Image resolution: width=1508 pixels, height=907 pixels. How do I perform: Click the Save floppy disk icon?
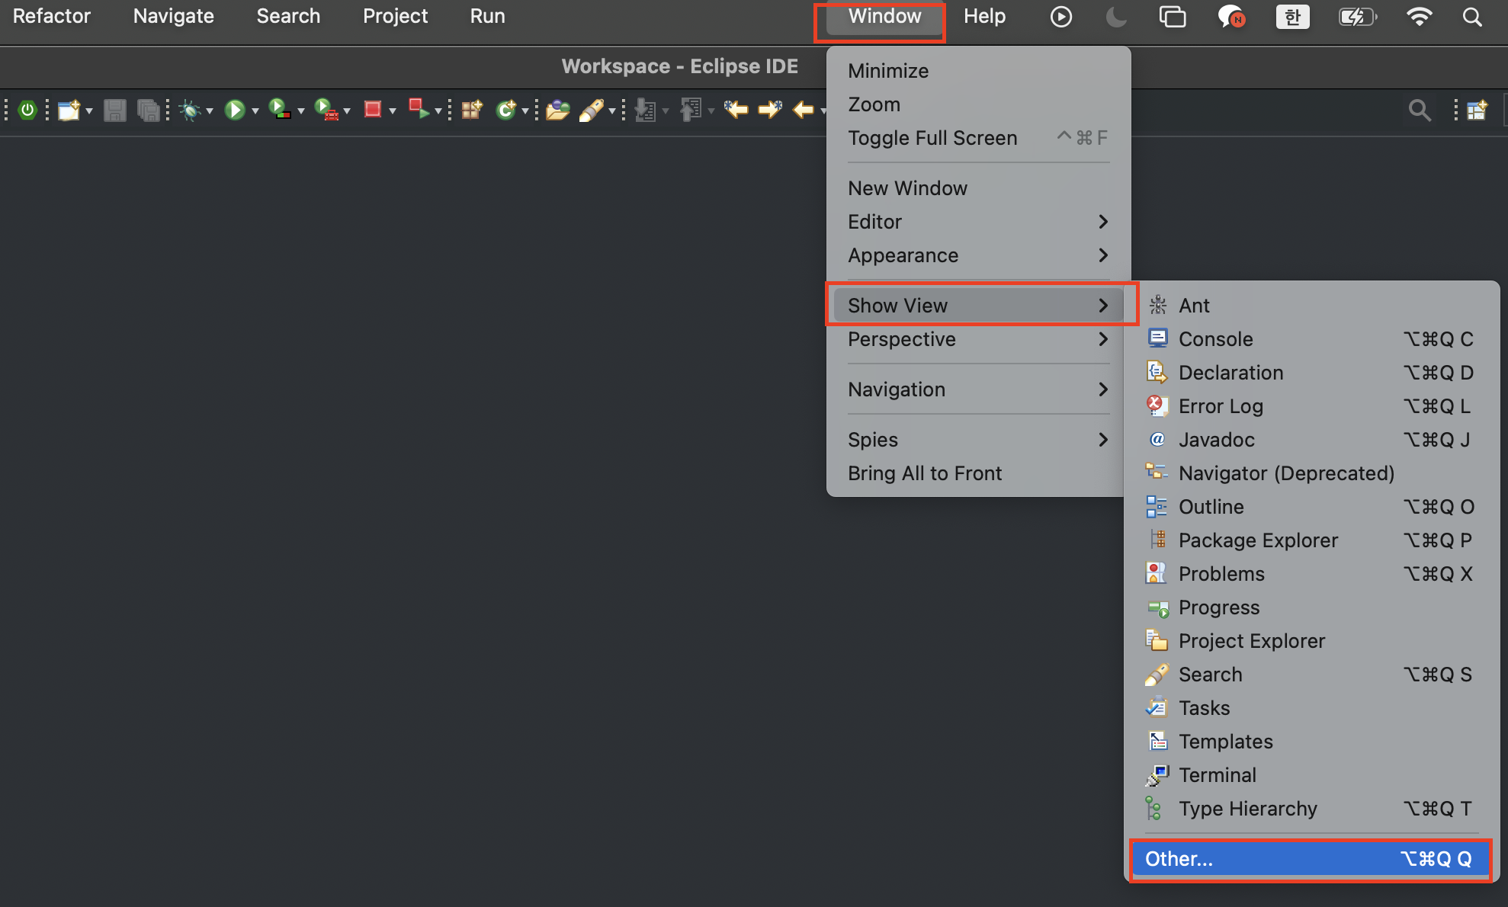pyautogui.click(x=114, y=111)
